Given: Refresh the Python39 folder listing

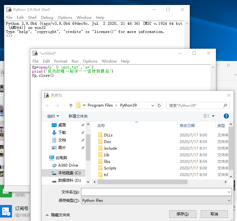Looking at the screenshot, I should [159, 105].
